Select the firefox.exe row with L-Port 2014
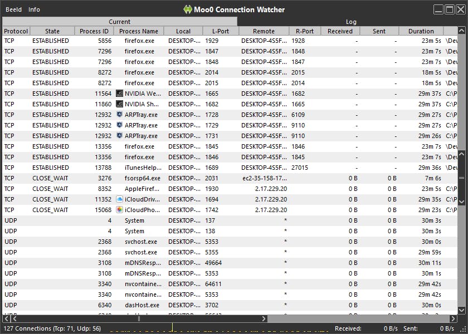Screen dimensions: 468x334 pyautogui.click(x=230, y=72)
